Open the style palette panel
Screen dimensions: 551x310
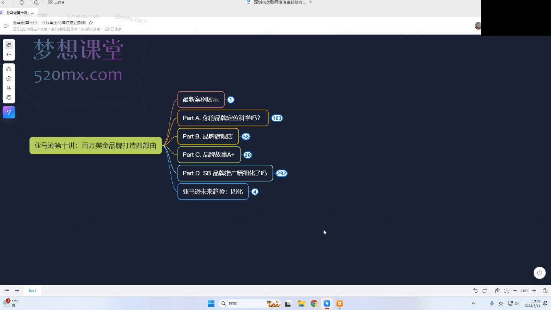tap(9, 69)
